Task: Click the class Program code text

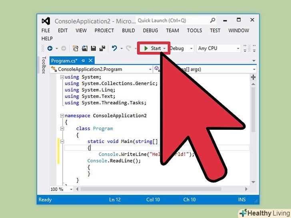Action: click(x=94, y=129)
